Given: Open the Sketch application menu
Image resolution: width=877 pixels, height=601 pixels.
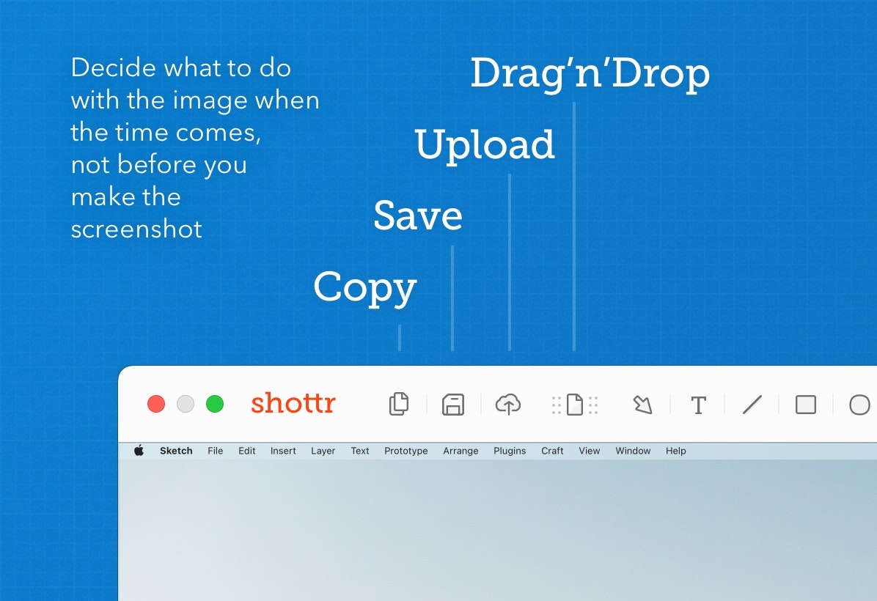Looking at the screenshot, I should pyautogui.click(x=176, y=451).
